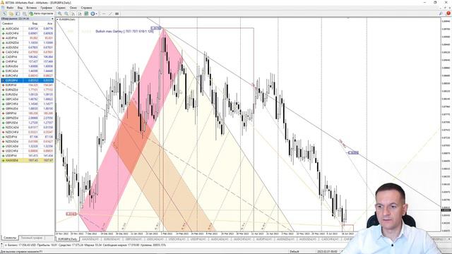Select highlighted EURGBP row in Market Watch
Image resolution: width=452 pixels, height=254 pixels.
coord(28,80)
